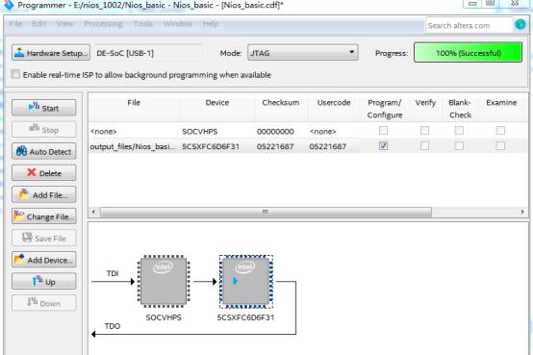Screen dimensions: 533x355
Task: Click the table's horizontal scrollbar thumb
Action: 266,212
